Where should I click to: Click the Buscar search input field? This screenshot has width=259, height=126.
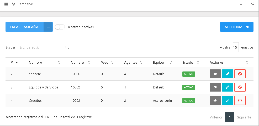(41, 47)
